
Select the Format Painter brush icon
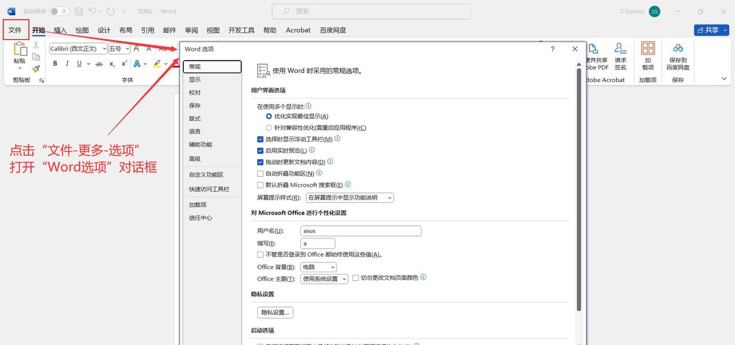click(36, 69)
